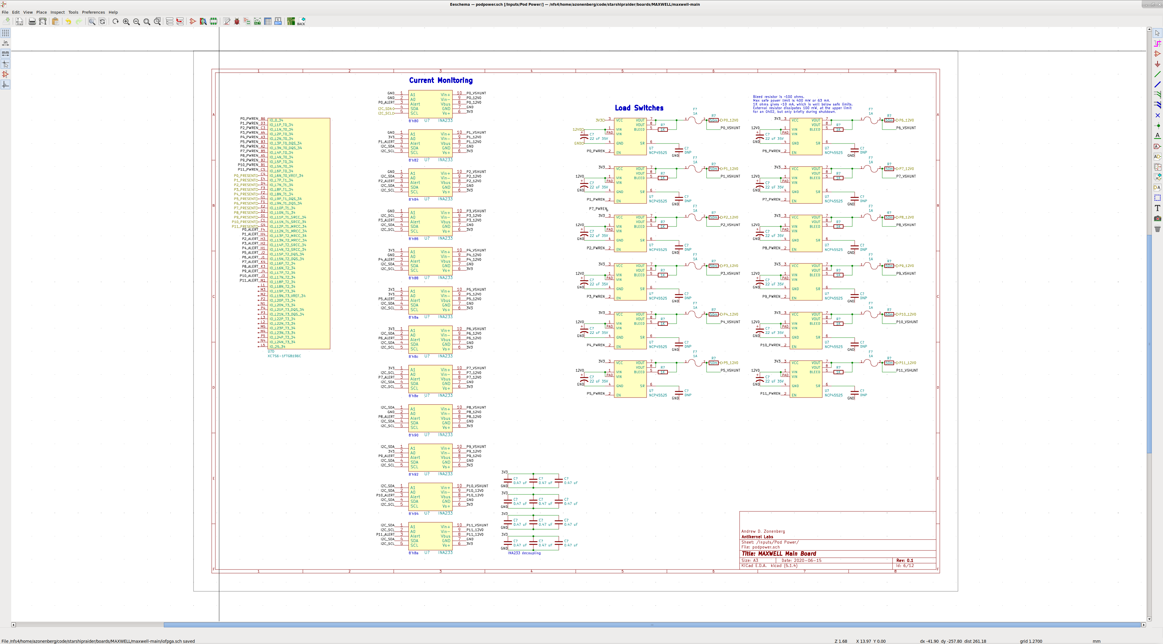Screen dimensions: 1163x644
Task: Select the Place no-connect flag tool
Action: 1157,116
